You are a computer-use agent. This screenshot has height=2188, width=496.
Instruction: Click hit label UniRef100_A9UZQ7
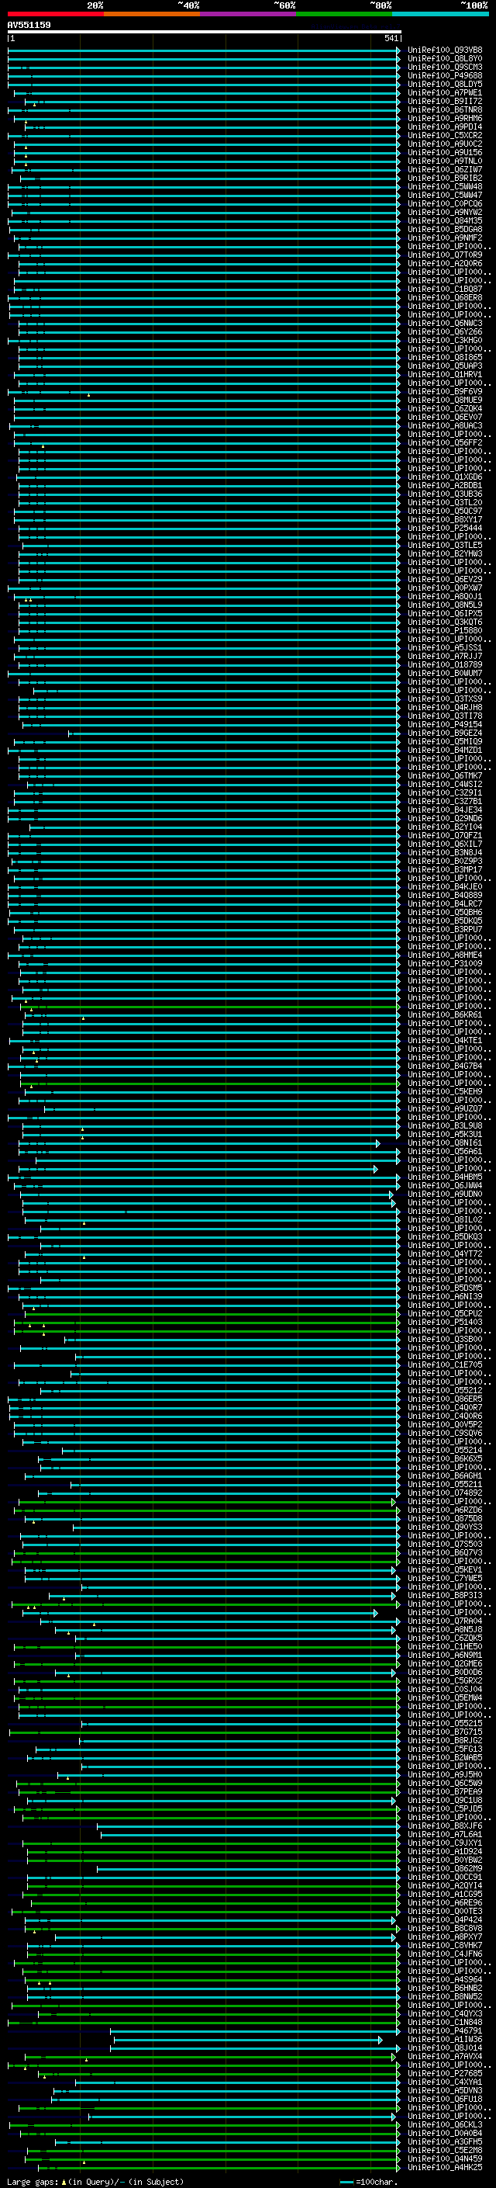click(x=445, y=1109)
